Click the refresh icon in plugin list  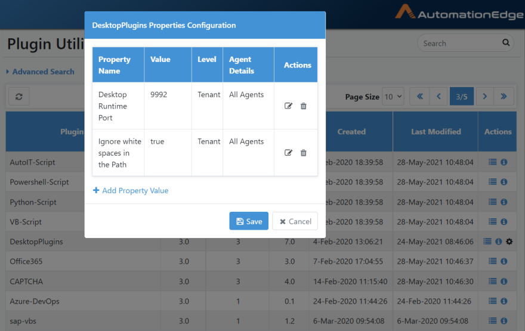19,97
